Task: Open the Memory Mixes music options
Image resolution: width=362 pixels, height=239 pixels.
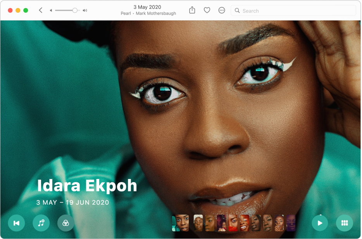Action: (41, 223)
